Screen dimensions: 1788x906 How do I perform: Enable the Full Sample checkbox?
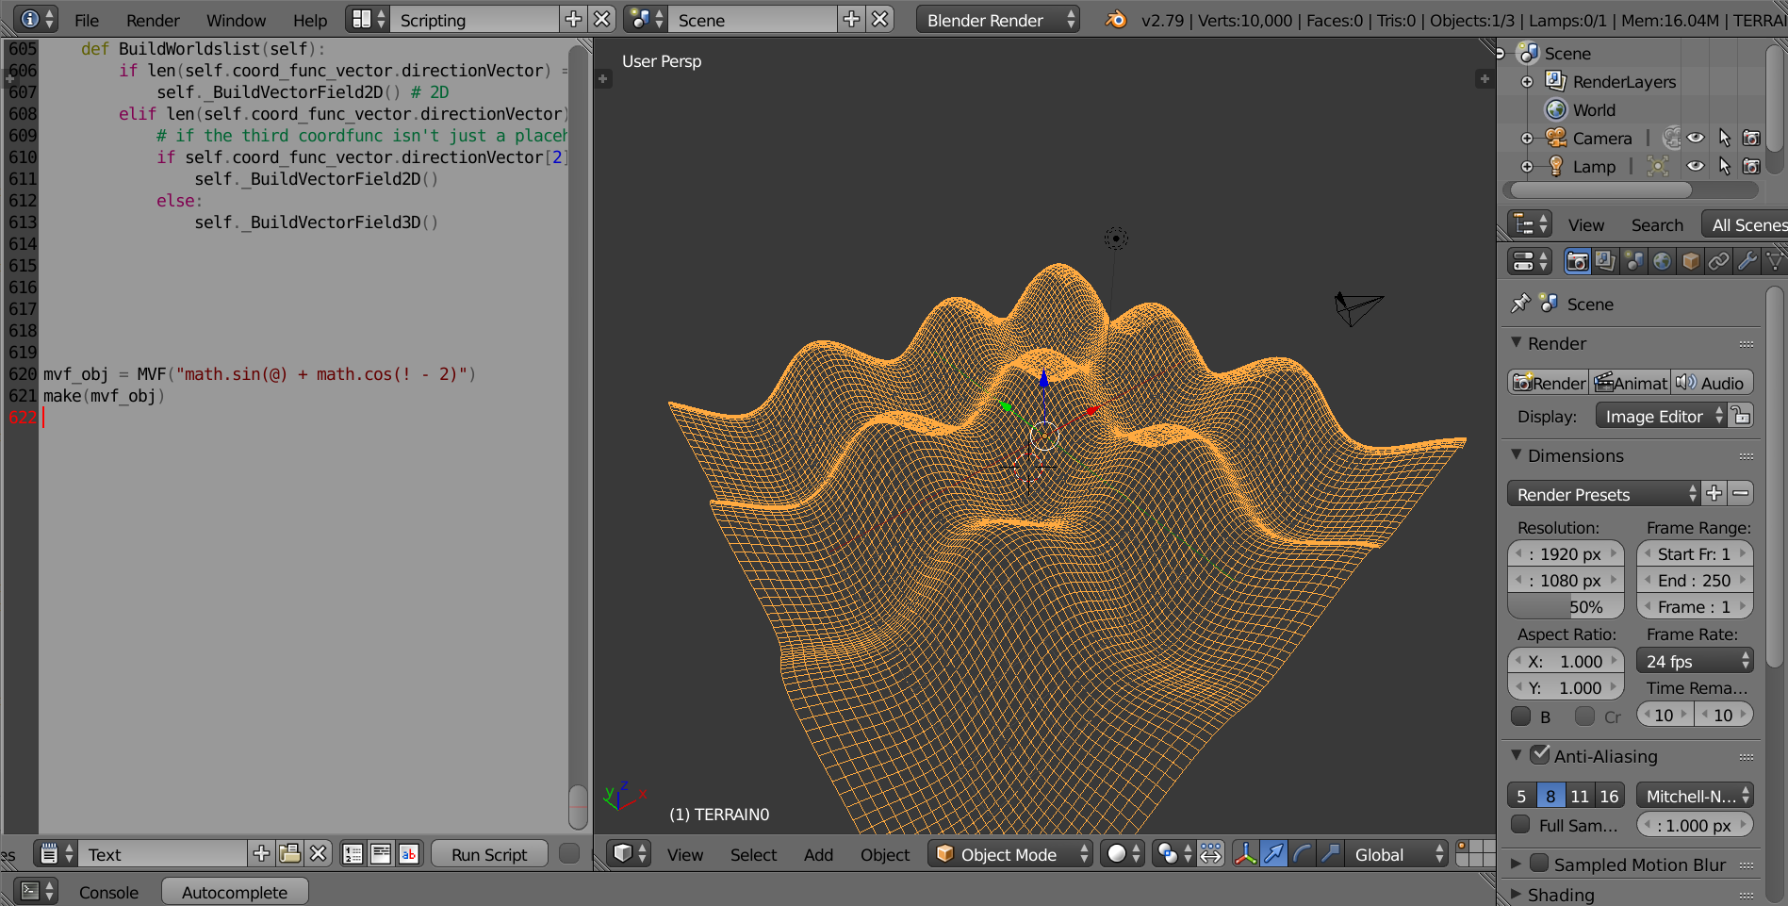click(x=1520, y=825)
